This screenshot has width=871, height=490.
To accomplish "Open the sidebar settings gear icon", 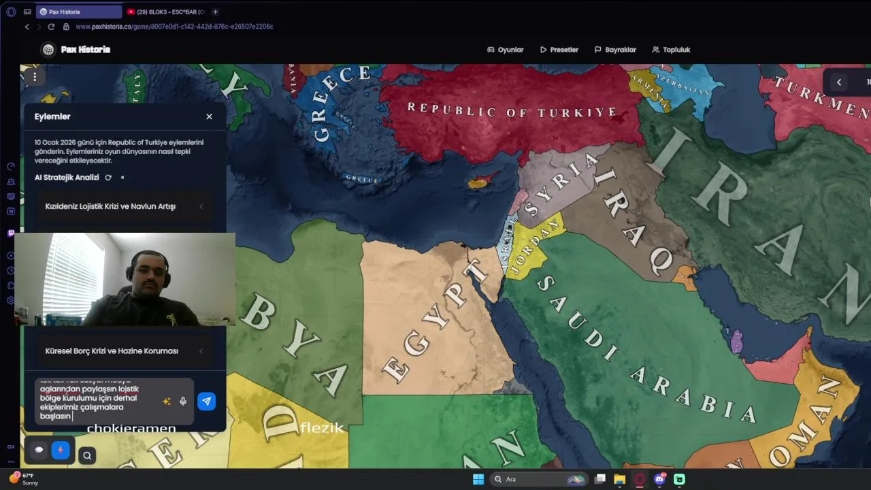I will pos(11,300).
